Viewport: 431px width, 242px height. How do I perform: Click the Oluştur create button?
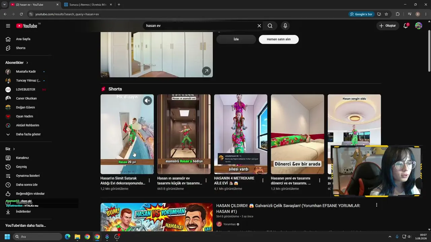click(x=388, y=26)
